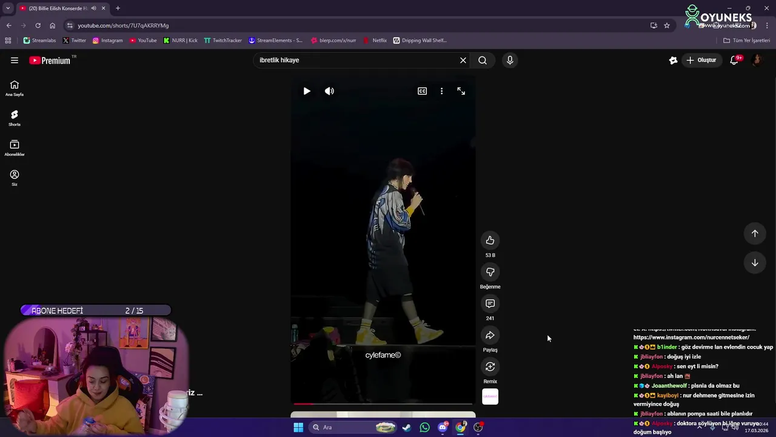Click the taskbar Ara search box

point(353,427)
